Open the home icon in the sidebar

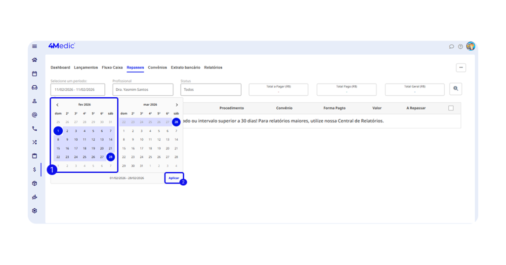(x=35, y=60)
